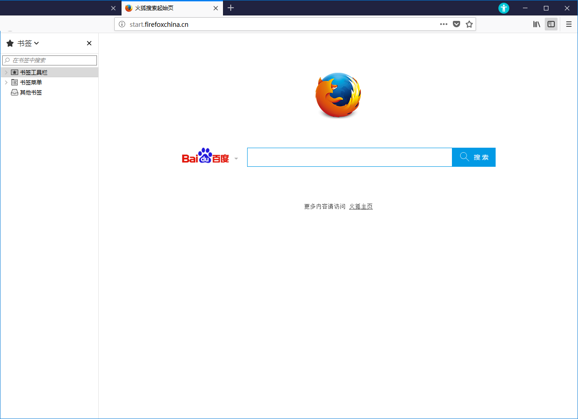This screenshot has height=419, width=578.
Task: Save page to Pocket icon
Action: [x=456, y=24]
